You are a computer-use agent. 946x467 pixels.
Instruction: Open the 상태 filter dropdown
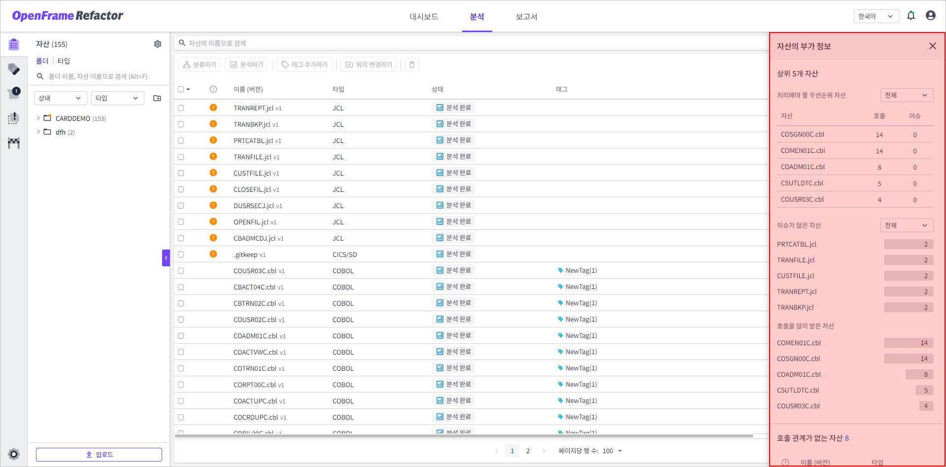(61, 98)
